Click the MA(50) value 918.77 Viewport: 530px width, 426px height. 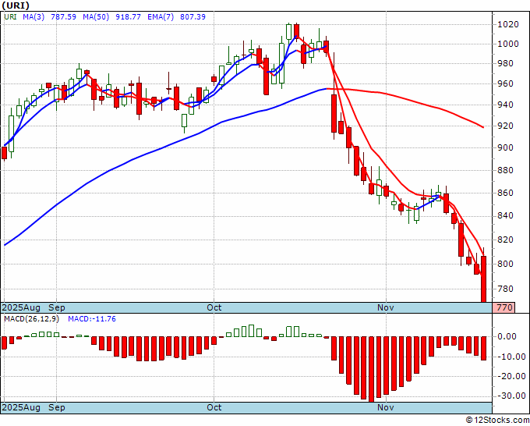(x=128, y=16)
